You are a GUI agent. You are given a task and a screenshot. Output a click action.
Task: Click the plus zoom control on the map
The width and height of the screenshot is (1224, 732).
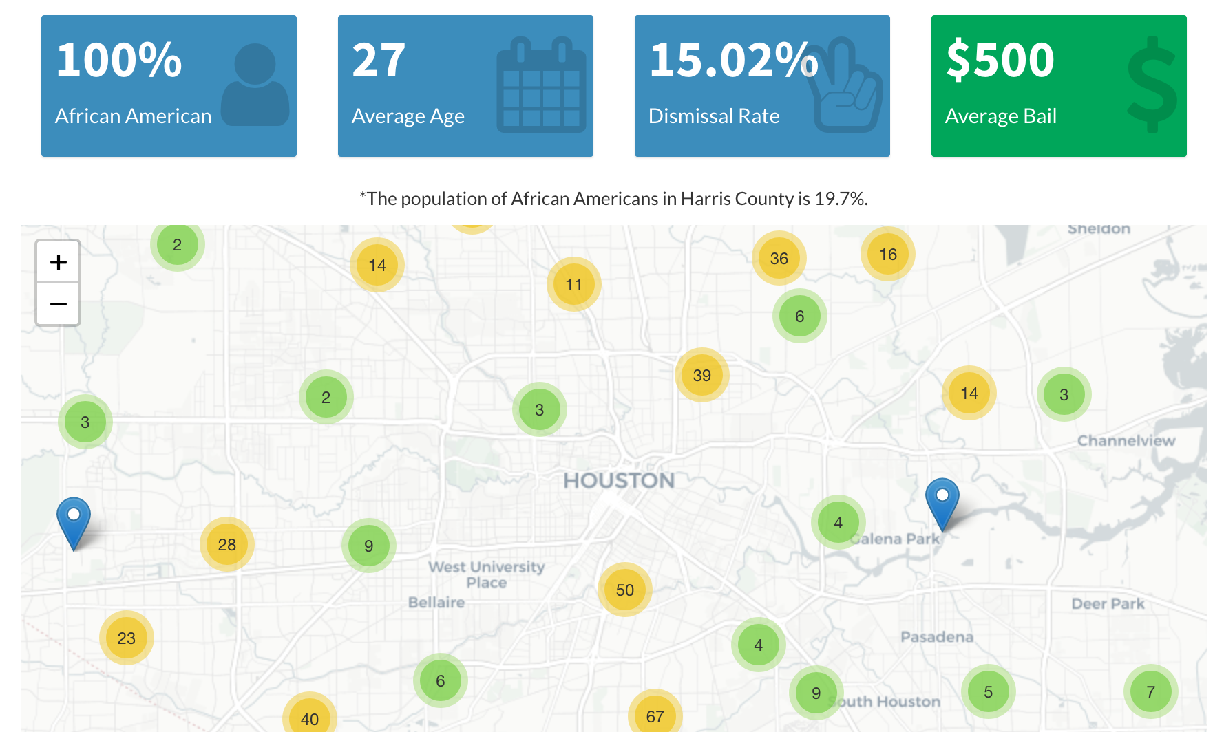[59, 262]
